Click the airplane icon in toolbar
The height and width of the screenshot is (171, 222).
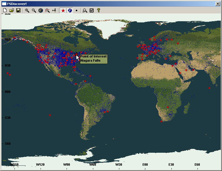(x=54, y=10)
